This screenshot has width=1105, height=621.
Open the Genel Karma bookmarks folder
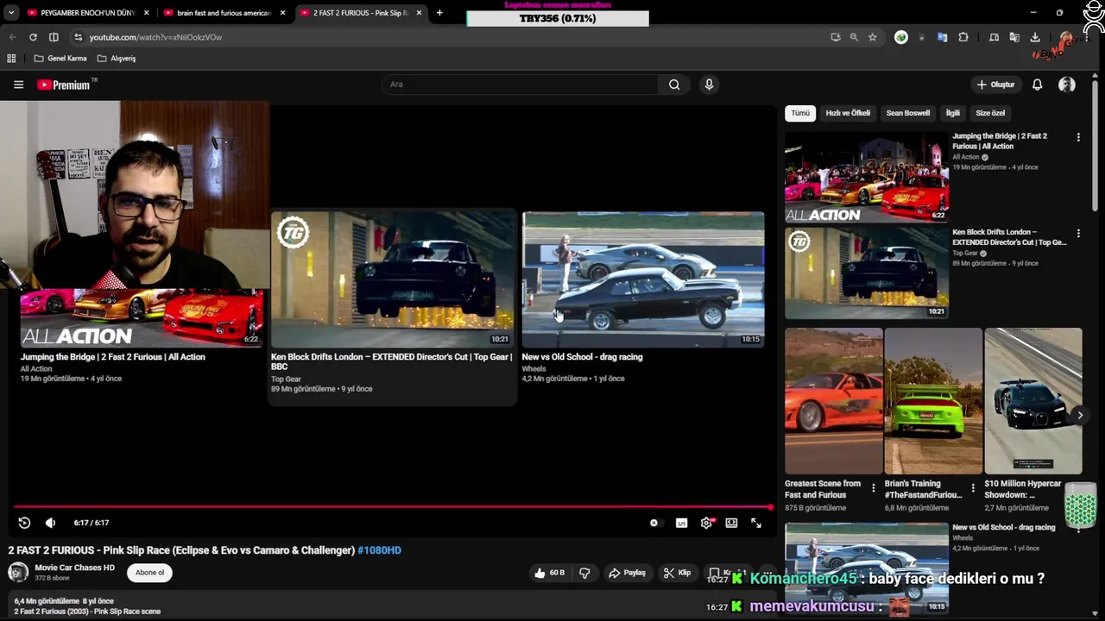pyautogui.click(x=60, y=59)
